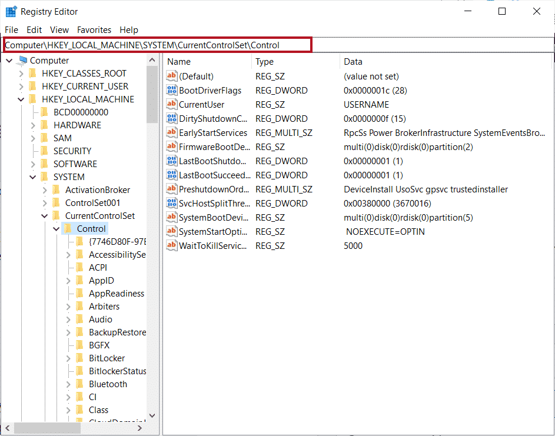Sort values by the Type column header
555x436 pixels.
(295, 62)
